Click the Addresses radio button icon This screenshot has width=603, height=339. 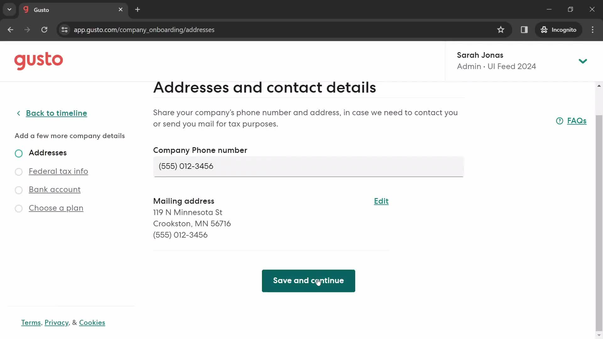[x=19, y=153]
